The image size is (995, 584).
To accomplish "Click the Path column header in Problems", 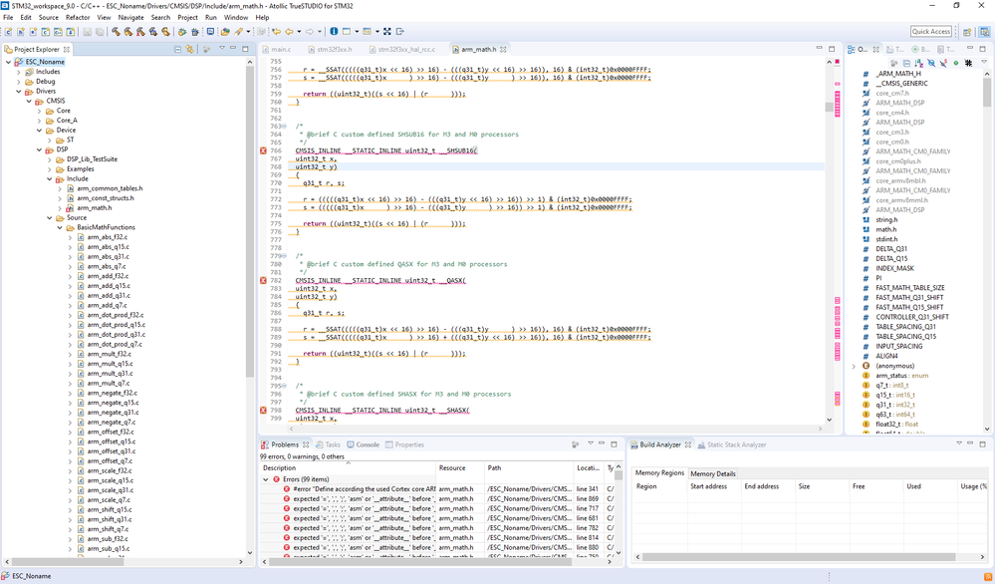I will 529,467.
